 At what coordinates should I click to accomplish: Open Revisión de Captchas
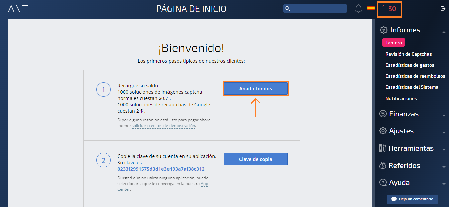point(409,54)
